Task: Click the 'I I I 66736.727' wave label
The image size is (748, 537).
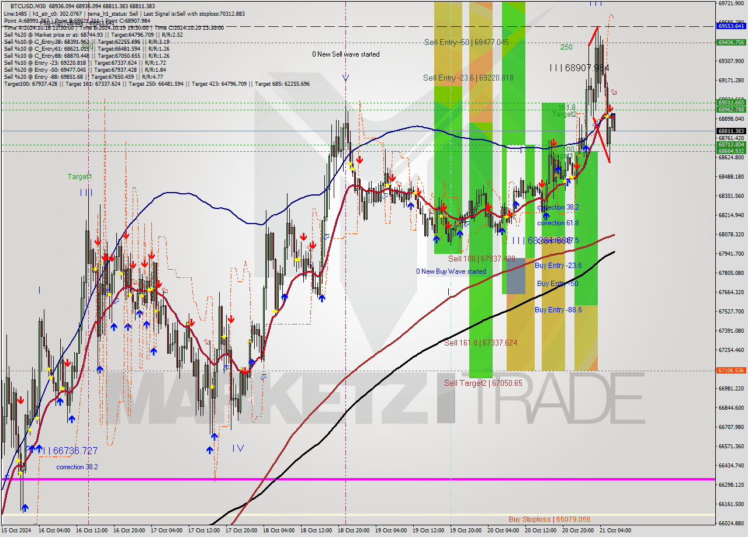Action: 68,451
